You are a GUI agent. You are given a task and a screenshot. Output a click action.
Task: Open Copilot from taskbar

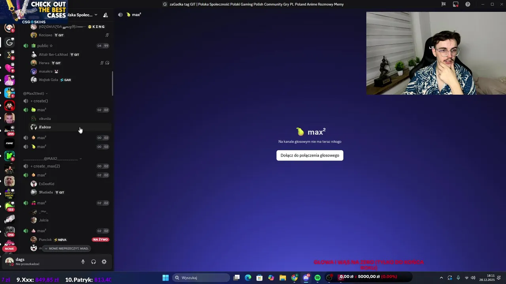coord(271,278)
